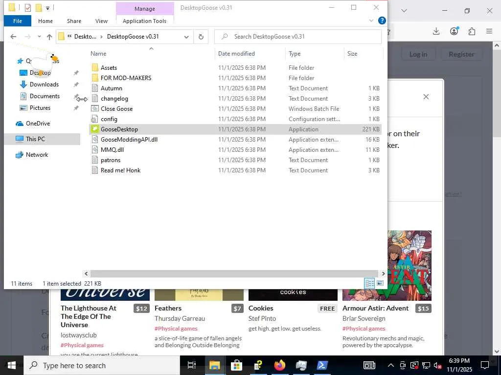This screenshot has height=375, width=501.
Task: Switch to the Share ribbon tab
Action: click(x=74, y=21)
